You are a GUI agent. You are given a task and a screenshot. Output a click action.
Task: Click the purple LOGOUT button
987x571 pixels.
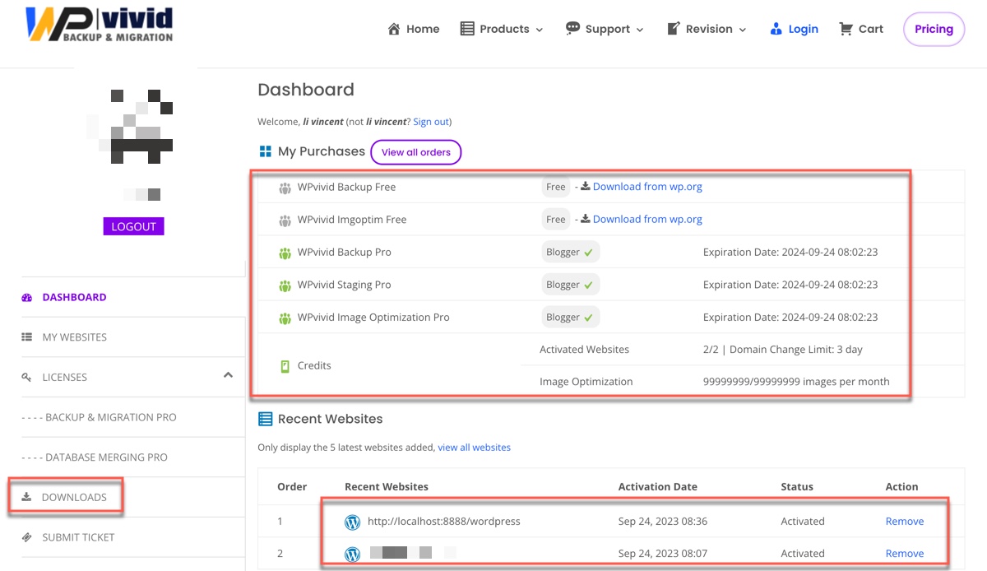point(133,226)
